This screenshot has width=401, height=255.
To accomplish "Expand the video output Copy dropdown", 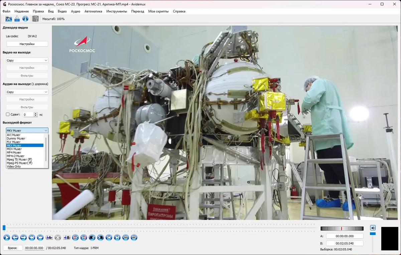I will 27,60.
